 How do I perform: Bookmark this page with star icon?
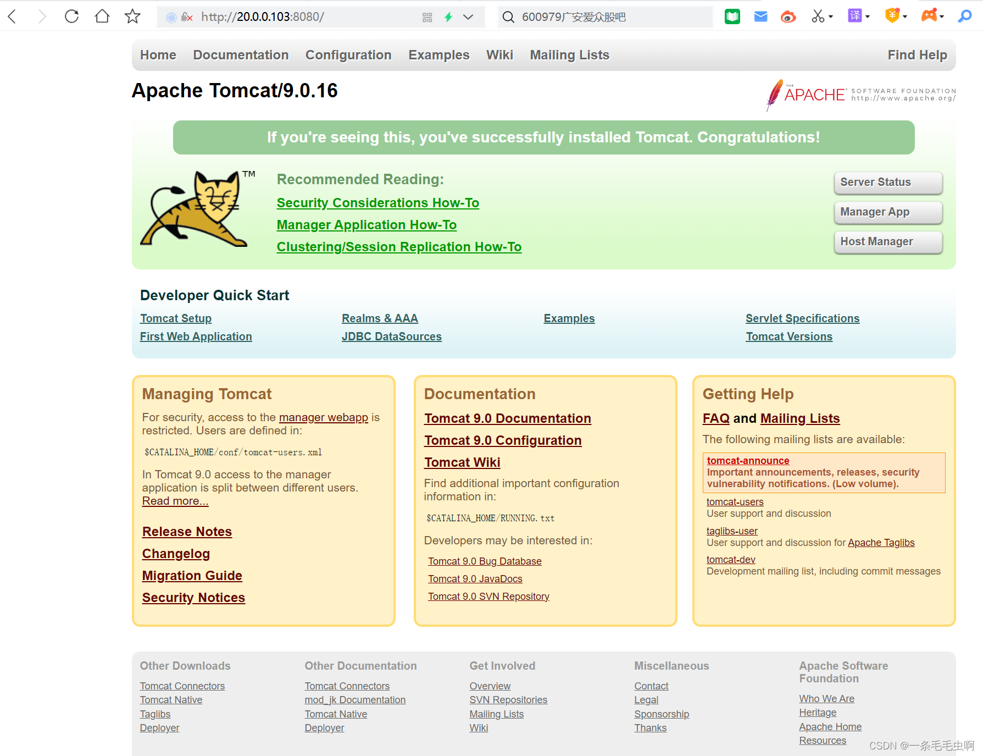coord(132,16)
